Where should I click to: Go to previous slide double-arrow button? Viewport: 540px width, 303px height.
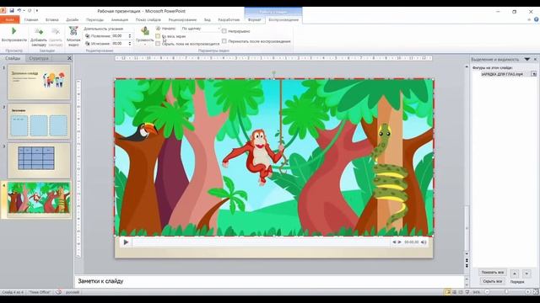pyautogui.click(x=467, y=261)
